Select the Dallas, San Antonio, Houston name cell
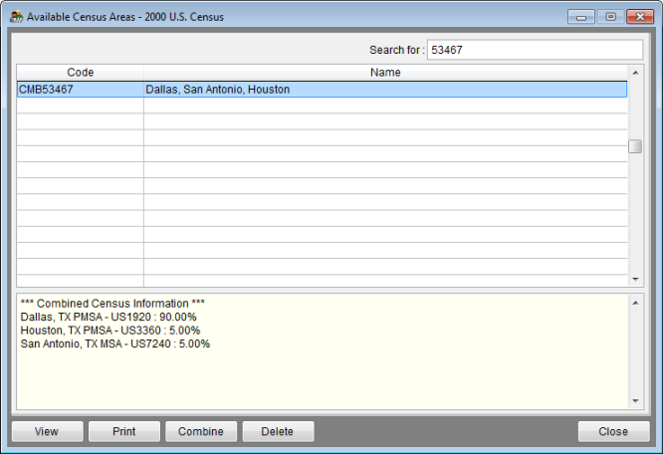 click(385, 90)
